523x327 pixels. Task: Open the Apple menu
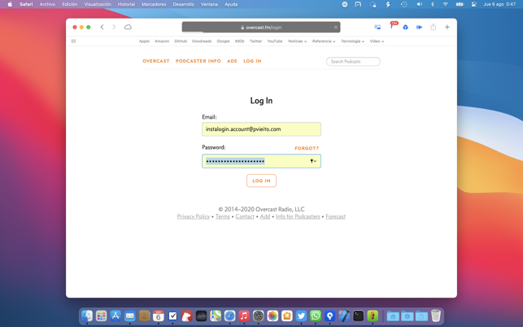coord(10,4)
